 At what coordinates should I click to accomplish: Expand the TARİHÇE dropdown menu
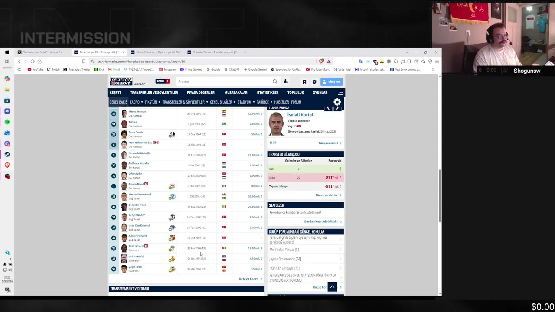click(264, 102)
